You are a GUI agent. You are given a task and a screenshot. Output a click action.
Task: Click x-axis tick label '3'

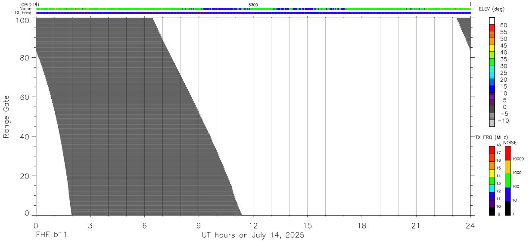(x=90, y=226)
